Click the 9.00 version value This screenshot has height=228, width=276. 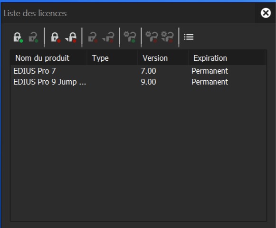click(x=148, y=82)
